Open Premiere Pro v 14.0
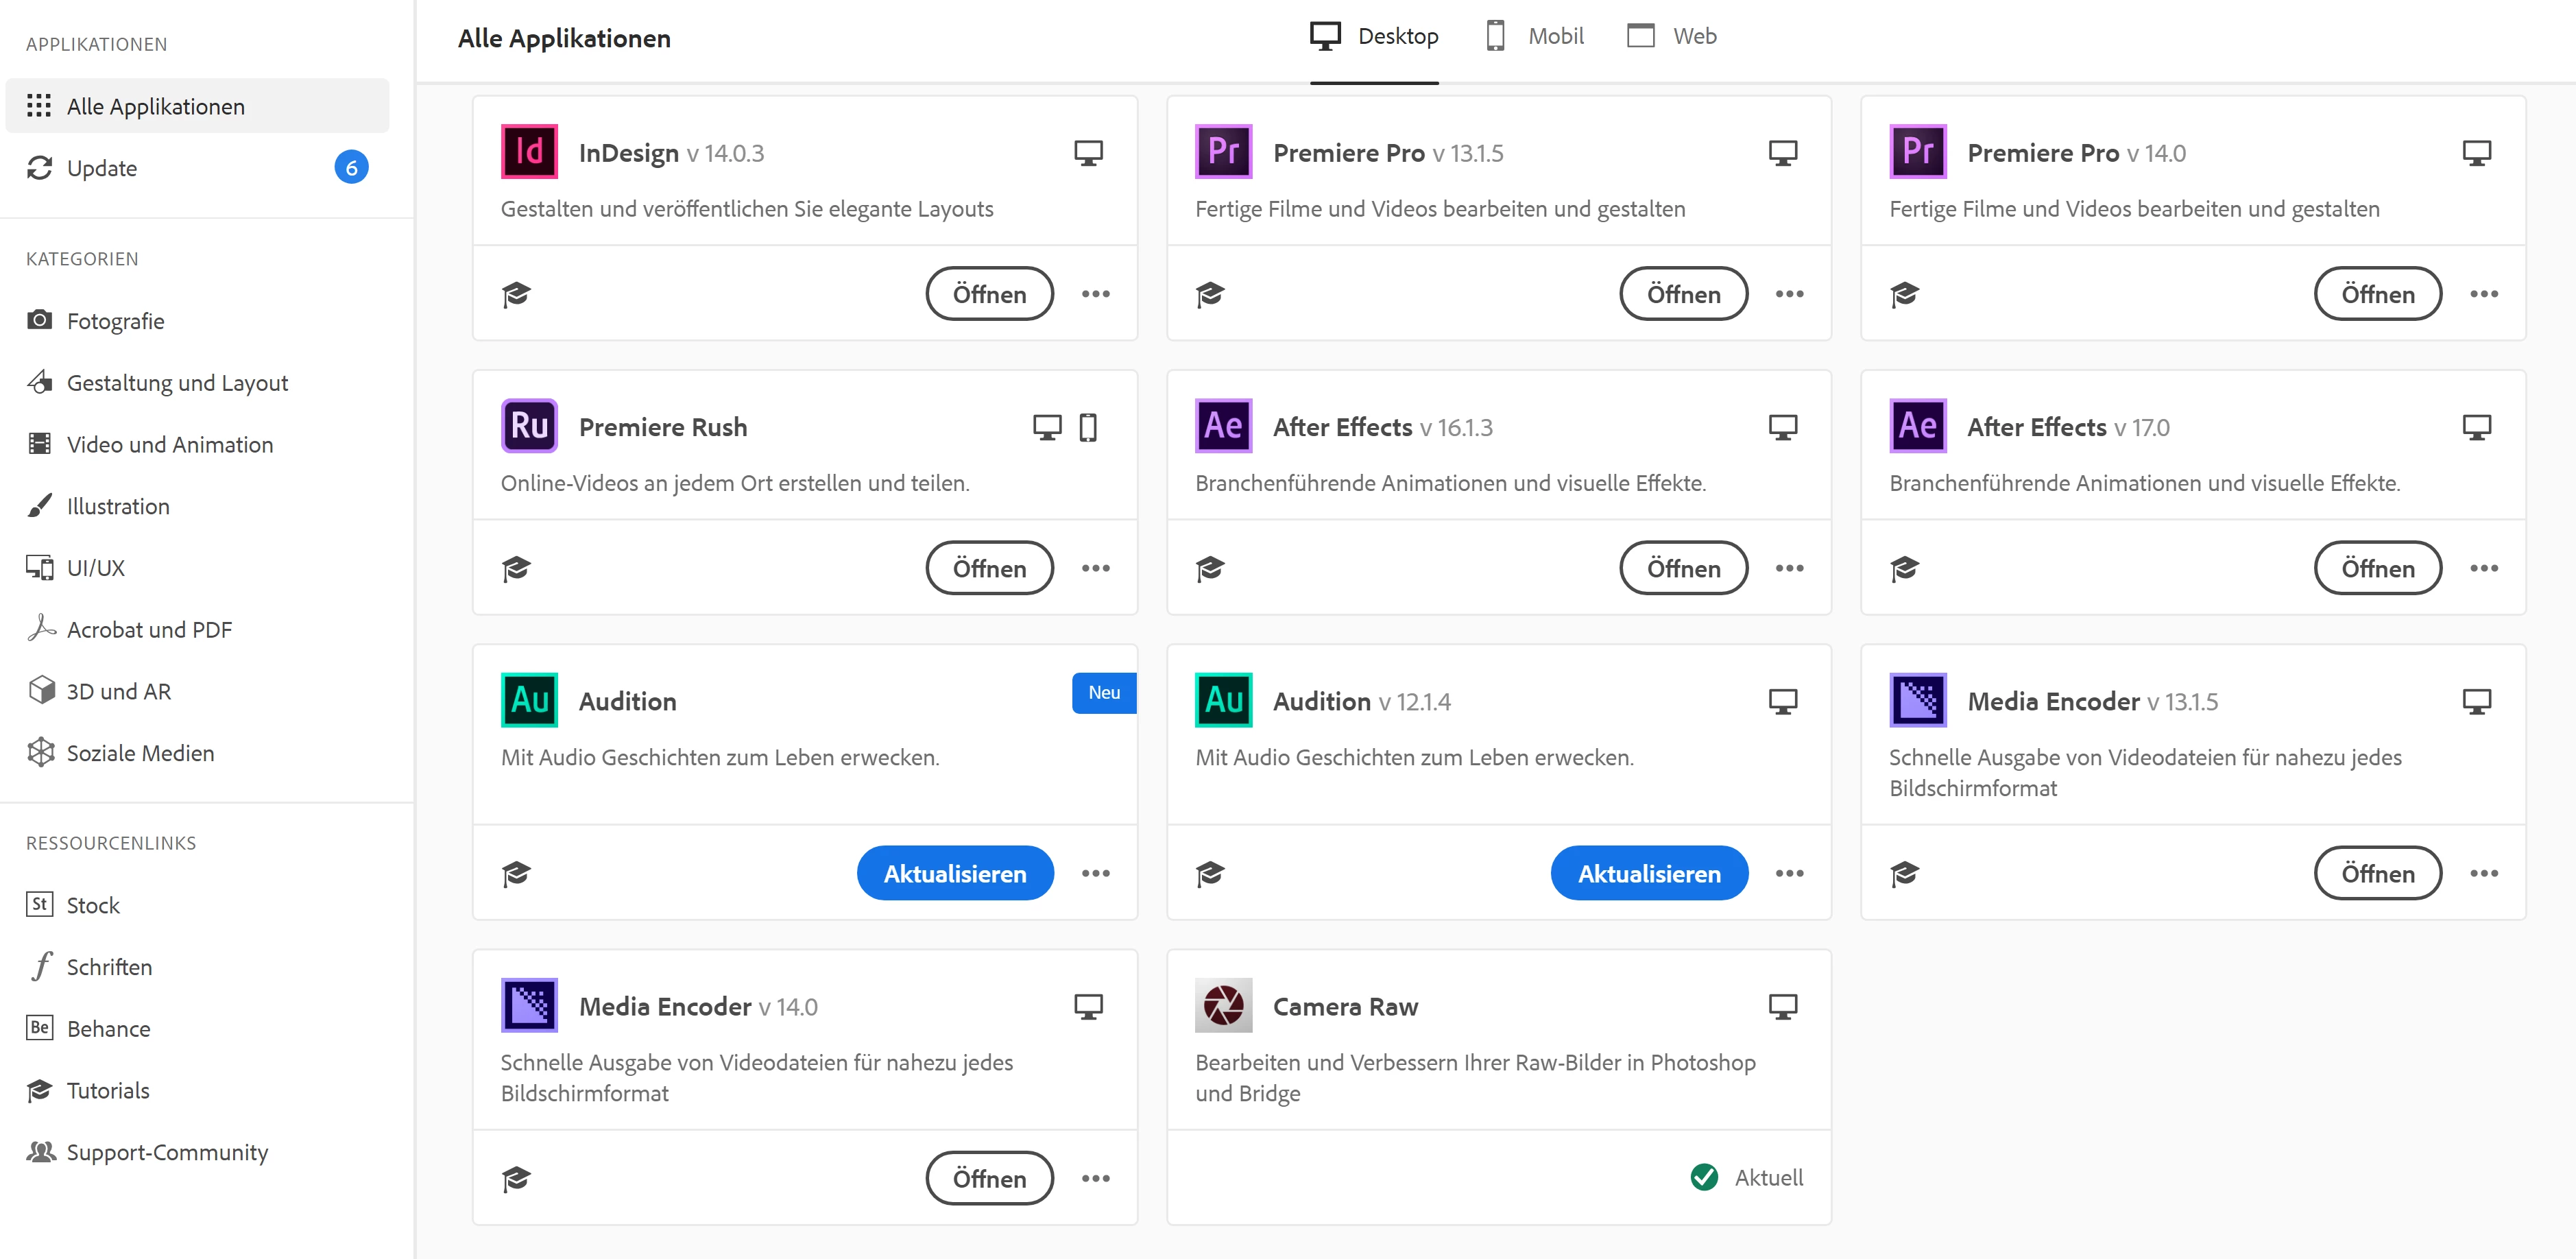2576x1259 pixels. point(2377,294)
